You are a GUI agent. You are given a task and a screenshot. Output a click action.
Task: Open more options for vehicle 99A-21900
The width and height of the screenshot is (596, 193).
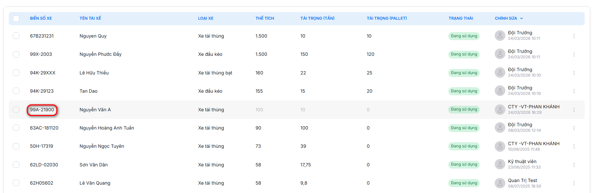[574, 110]
